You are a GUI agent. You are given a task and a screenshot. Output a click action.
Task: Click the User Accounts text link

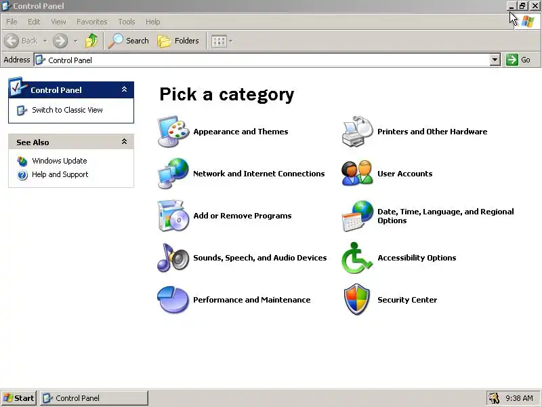[404, 174]
